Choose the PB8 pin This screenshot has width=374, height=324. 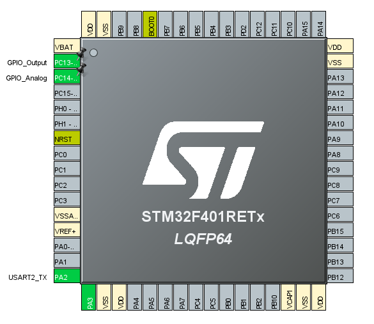click(x=134, y=24)
